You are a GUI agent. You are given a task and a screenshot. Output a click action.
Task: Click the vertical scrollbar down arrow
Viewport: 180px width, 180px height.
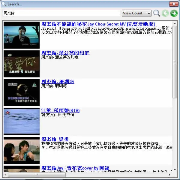[x=175, y=169]
